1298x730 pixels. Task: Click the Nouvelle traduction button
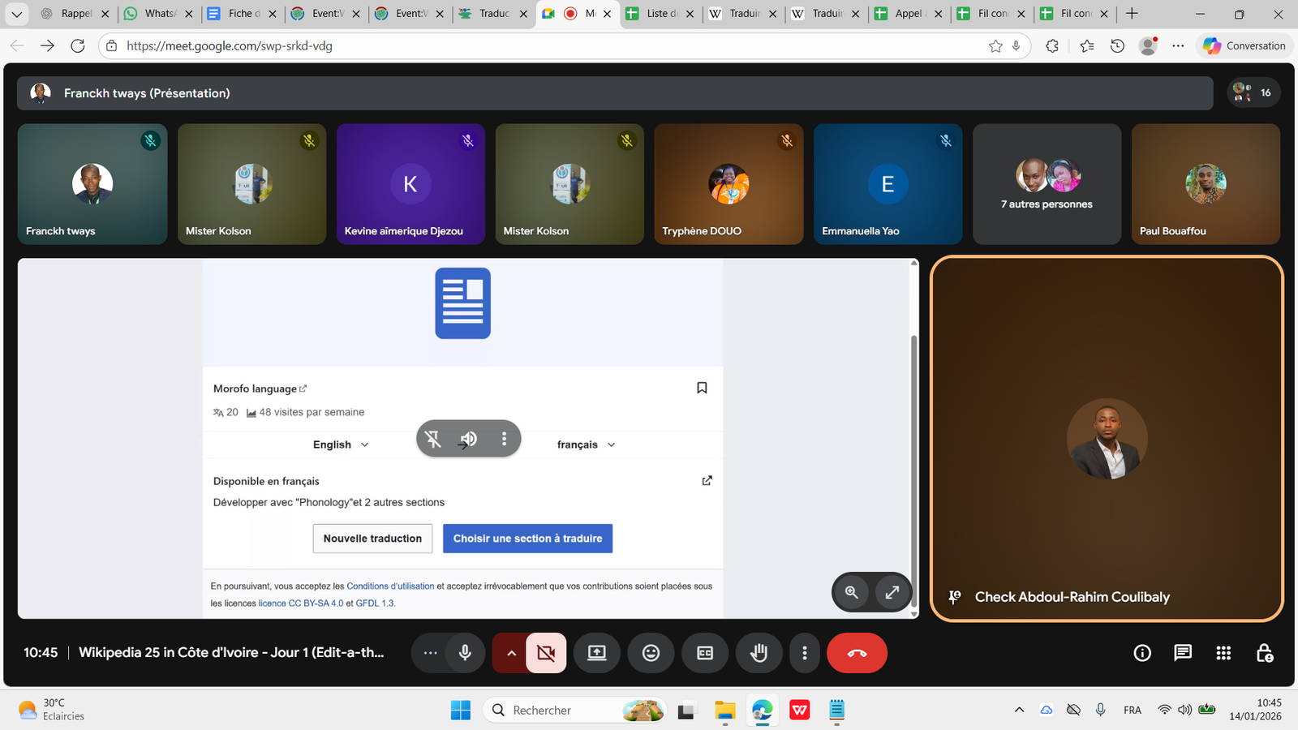[x=372, y=539]
